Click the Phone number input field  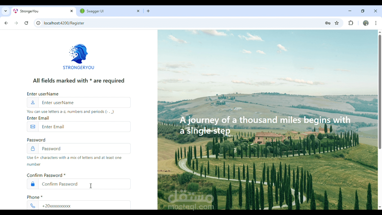84,205
